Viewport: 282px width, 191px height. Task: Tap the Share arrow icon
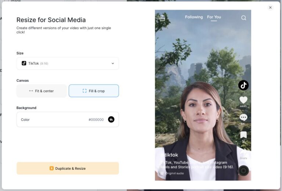coord(243,154)
